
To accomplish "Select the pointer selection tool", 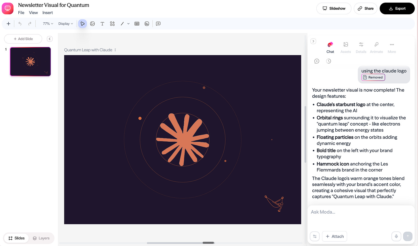I will (82, 24).
